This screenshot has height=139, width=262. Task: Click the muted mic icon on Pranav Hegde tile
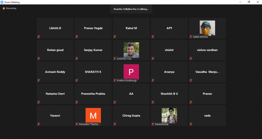(77, 37)
